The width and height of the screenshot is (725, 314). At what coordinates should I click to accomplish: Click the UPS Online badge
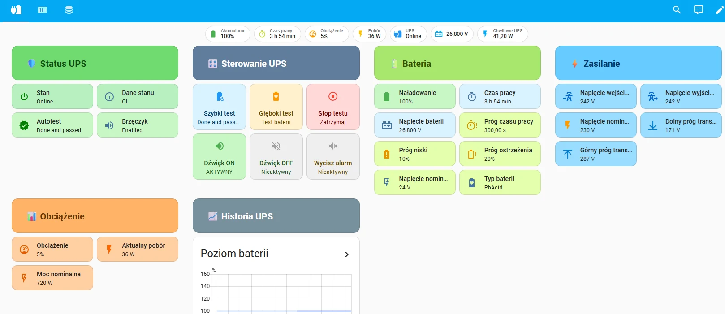tap(408, 34)
